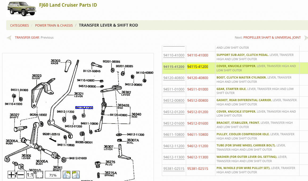The width and height of the screenshot is (308, 181).
Task: Click GEAR, STARTER IDLE description
Action: 231,89
